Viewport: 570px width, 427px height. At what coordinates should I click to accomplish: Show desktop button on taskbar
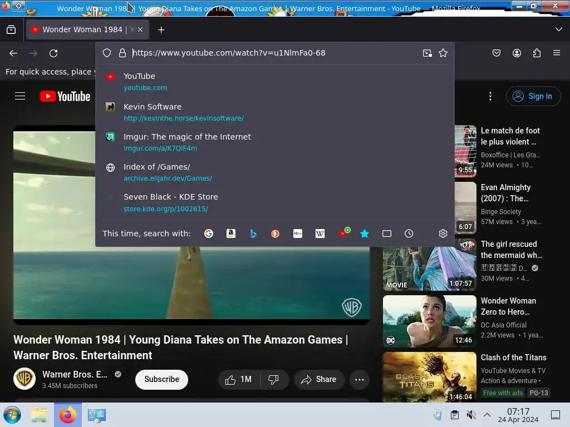(556, 415)
